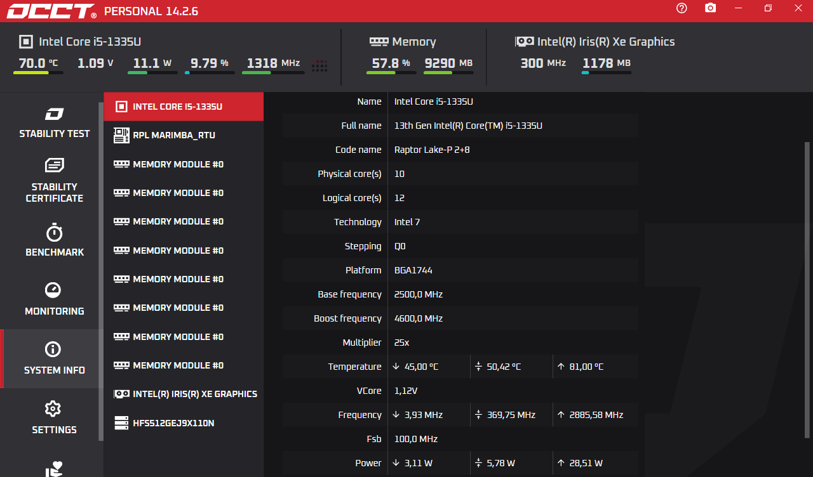
Task: Go to Stability Certificate in the sidebar
Action: tap(55, 181)
